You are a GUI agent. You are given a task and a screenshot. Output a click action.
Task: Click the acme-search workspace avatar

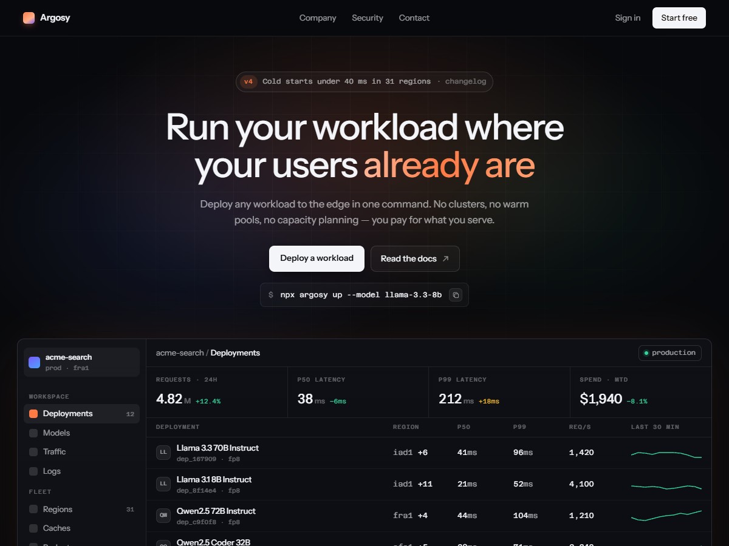[x=34, y=362]
